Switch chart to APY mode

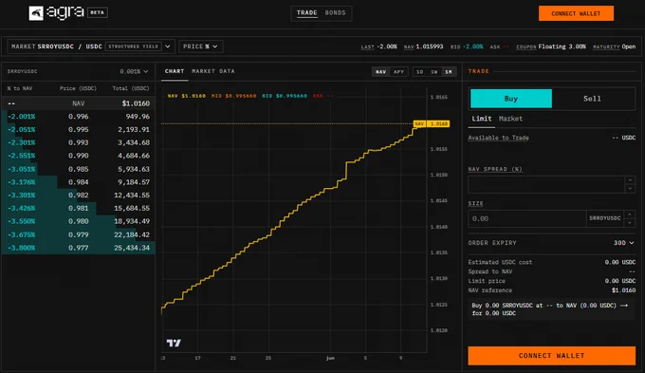pyautogui.click(x=398, y=71)
